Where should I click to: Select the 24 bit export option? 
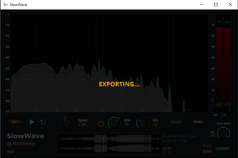point(207,151)
